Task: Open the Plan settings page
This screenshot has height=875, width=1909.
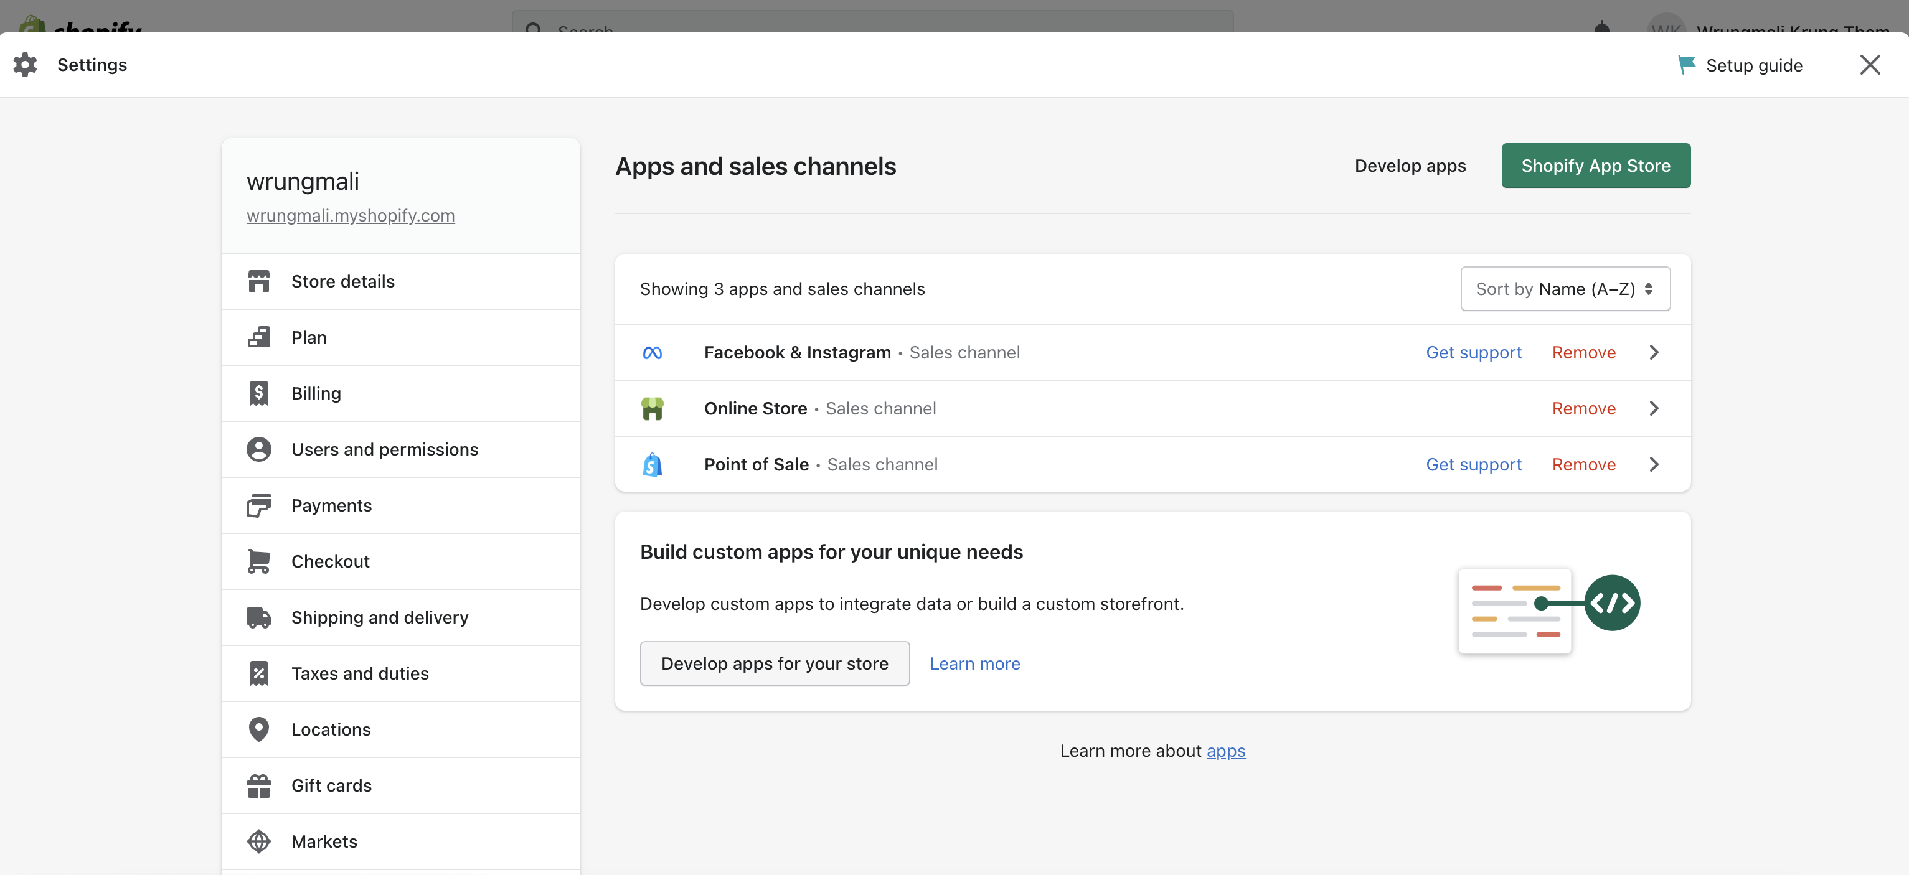Action: [x=400, y=337]
